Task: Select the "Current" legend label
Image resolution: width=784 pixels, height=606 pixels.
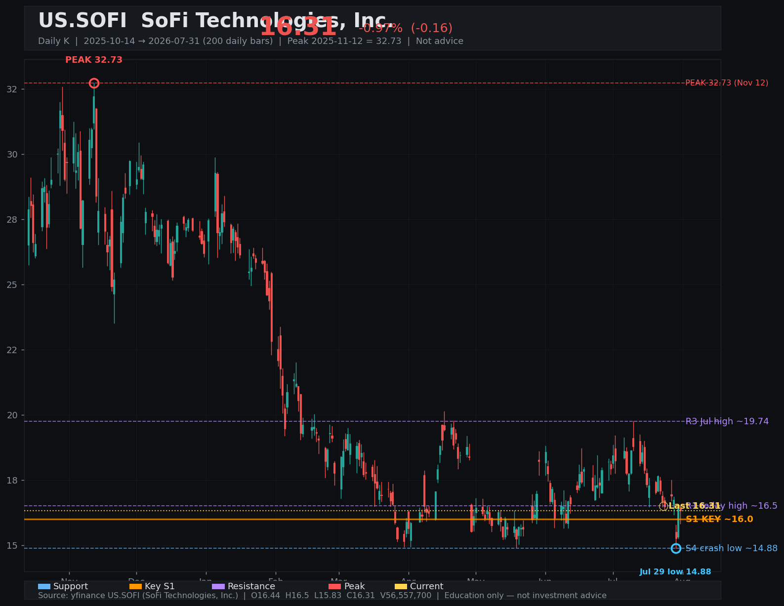Action: (x=427, y=586)
